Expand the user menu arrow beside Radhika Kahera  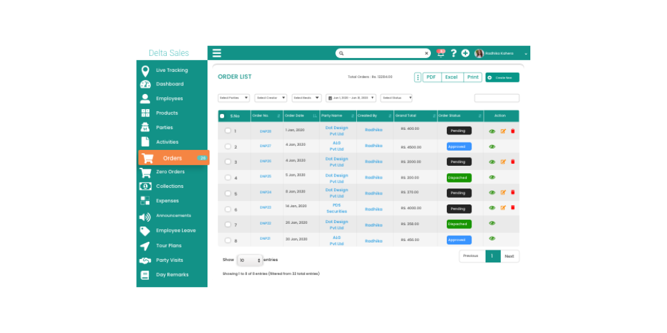pos(526,54)
